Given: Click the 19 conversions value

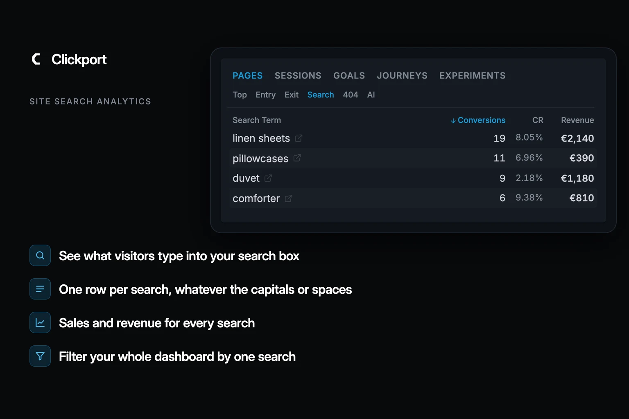Looking at the screenshot, I should click(x=499, y=138).
